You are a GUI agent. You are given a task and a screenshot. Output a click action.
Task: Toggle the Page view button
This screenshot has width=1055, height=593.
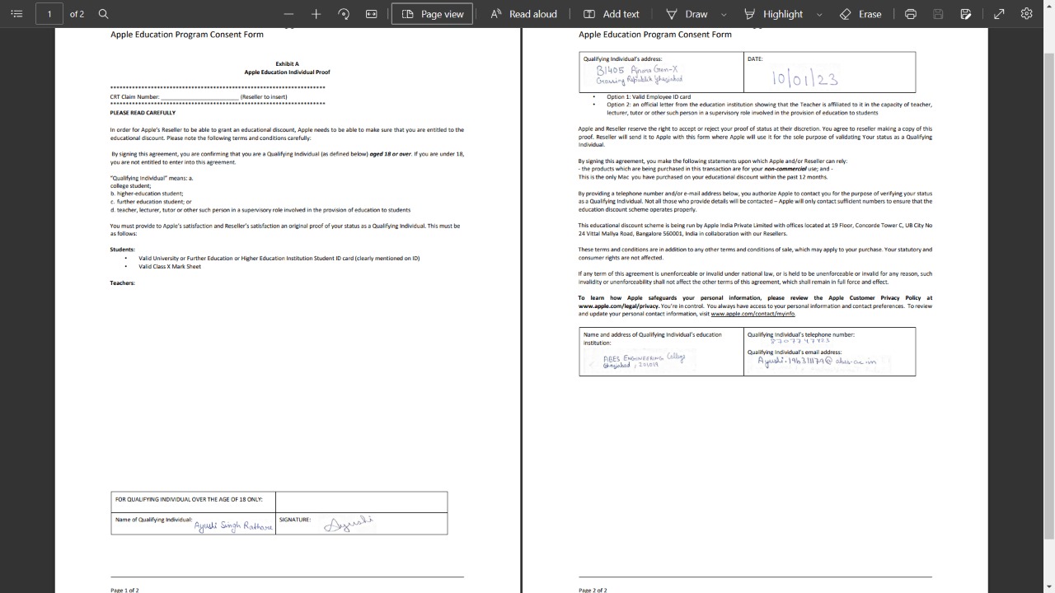[x=433, y=14]
